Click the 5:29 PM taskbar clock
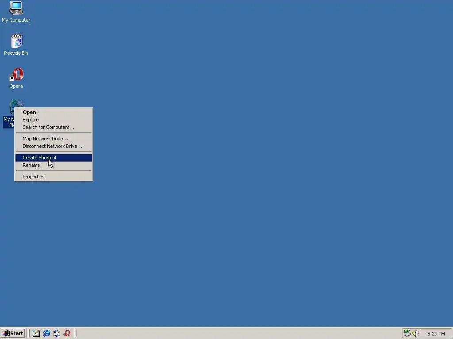Viewport: 453px width, 339px height. click(436, 334)
